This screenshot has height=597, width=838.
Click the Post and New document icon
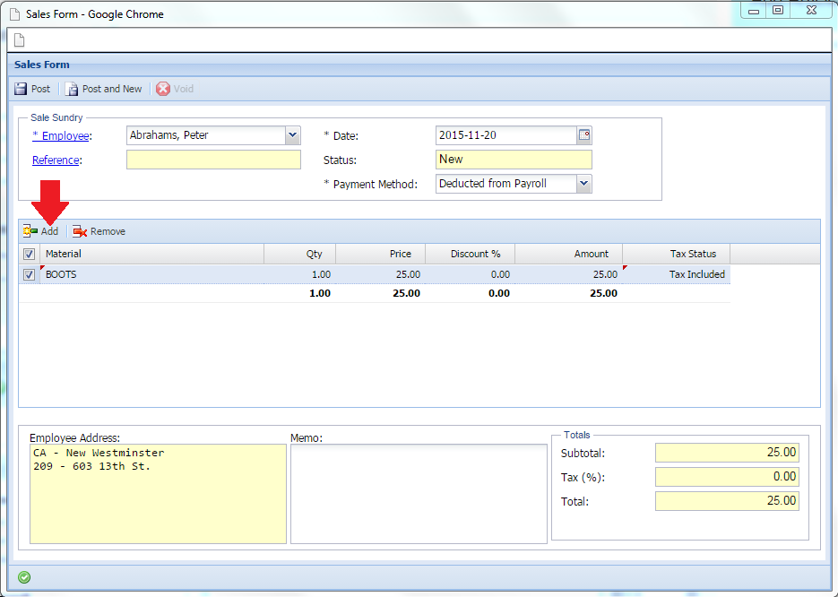coord(72,89)
